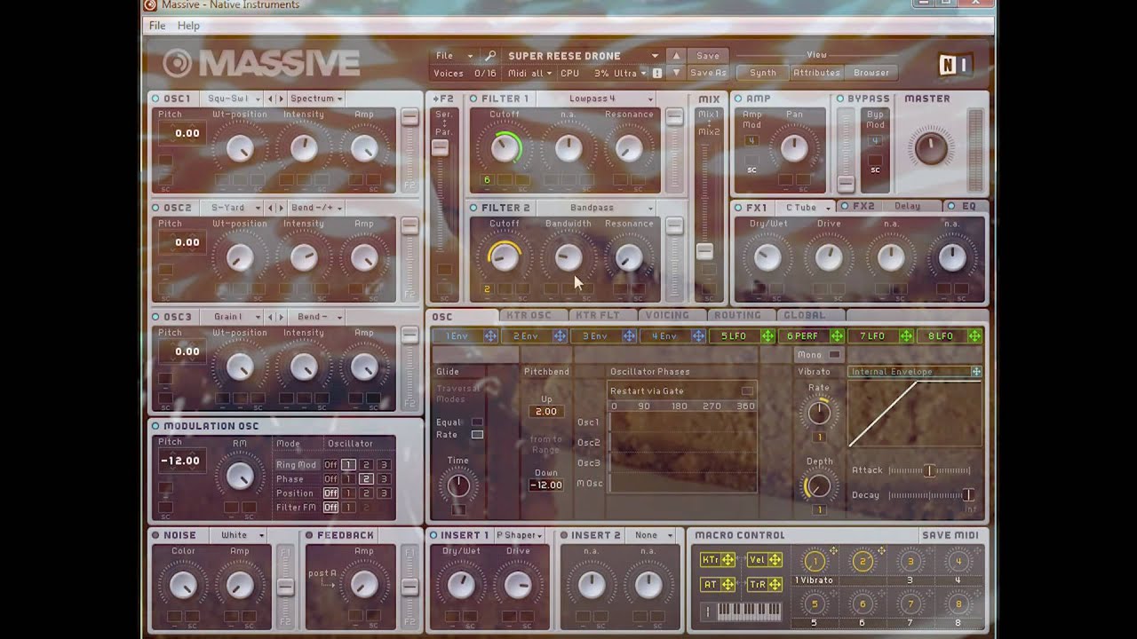Click the Vel macro cross handle
The image size is (1137, 639).
[775, 560]
